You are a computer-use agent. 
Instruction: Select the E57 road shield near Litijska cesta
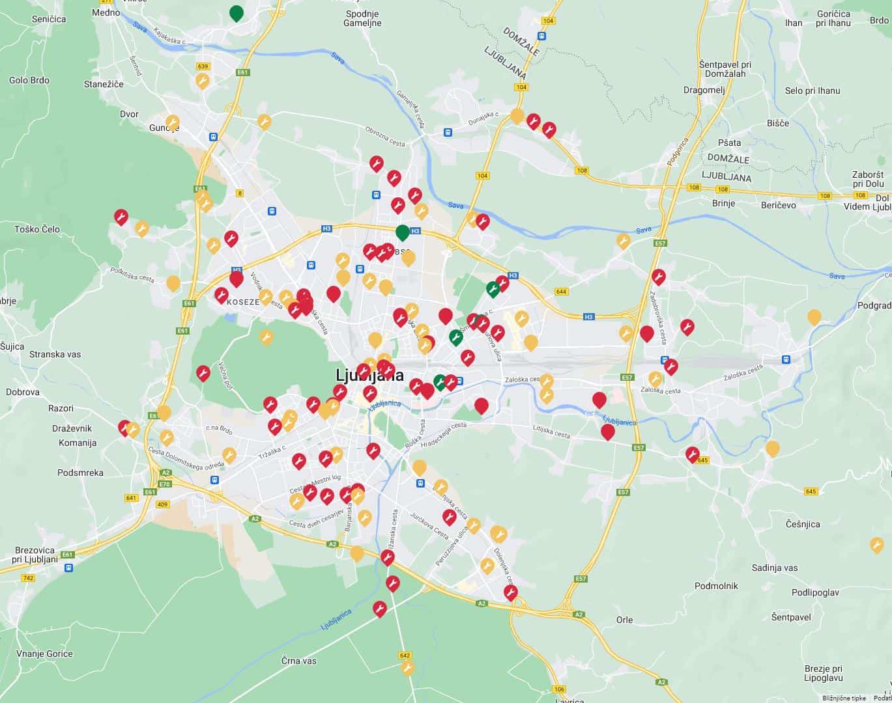638,448
